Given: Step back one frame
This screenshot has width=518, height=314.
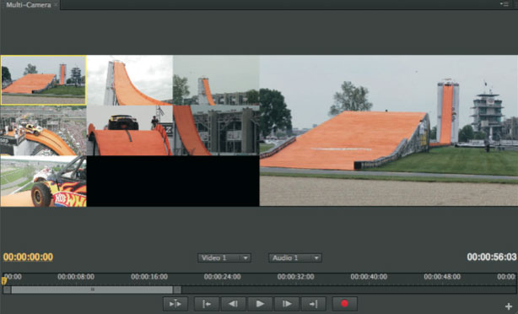Looking at the screenshot, I should [233, 303].
